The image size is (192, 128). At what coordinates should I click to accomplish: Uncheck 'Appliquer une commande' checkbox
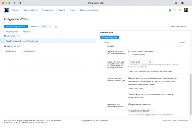coord(129,104)
